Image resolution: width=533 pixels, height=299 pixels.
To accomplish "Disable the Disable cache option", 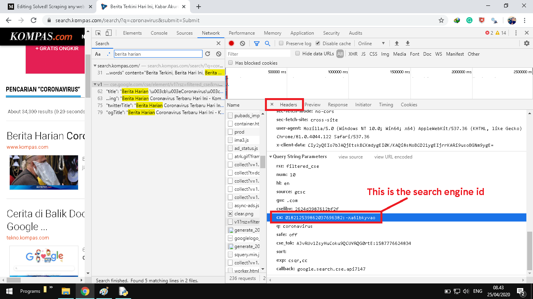I will (318, 43).
